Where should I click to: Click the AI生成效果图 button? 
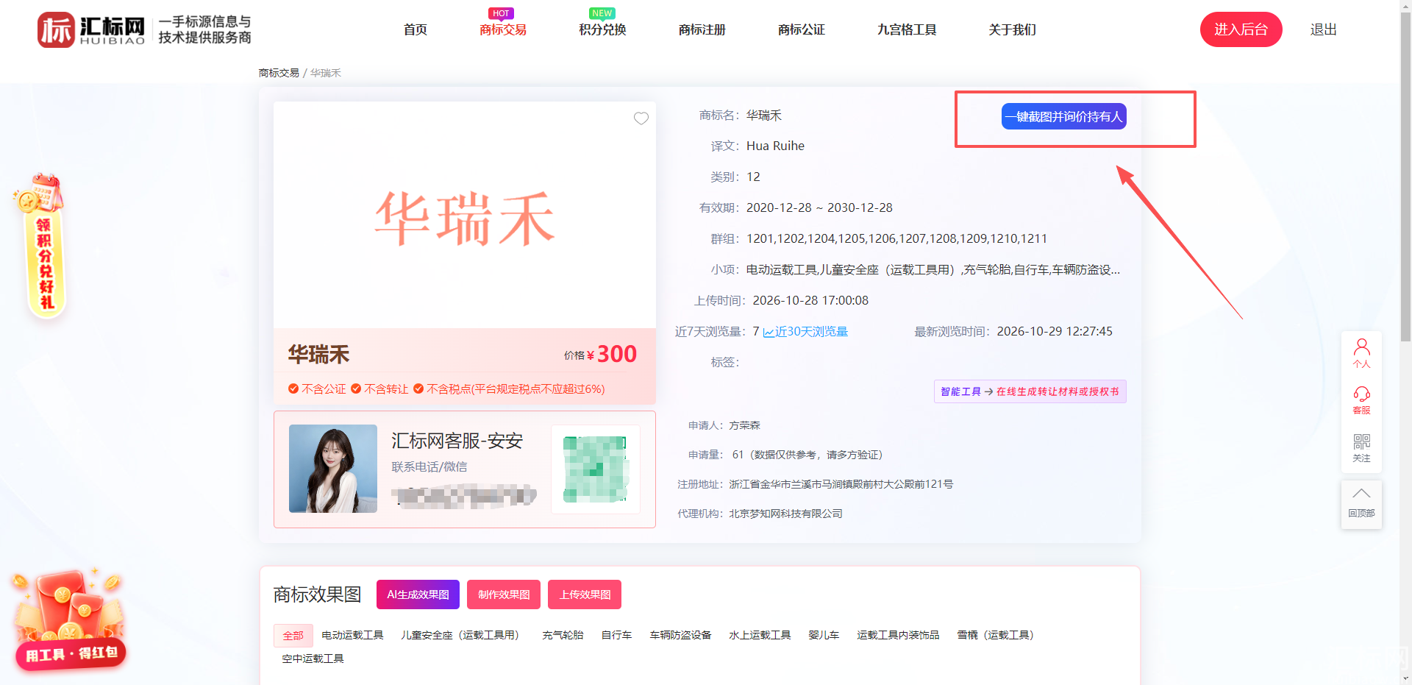point(418,595)
